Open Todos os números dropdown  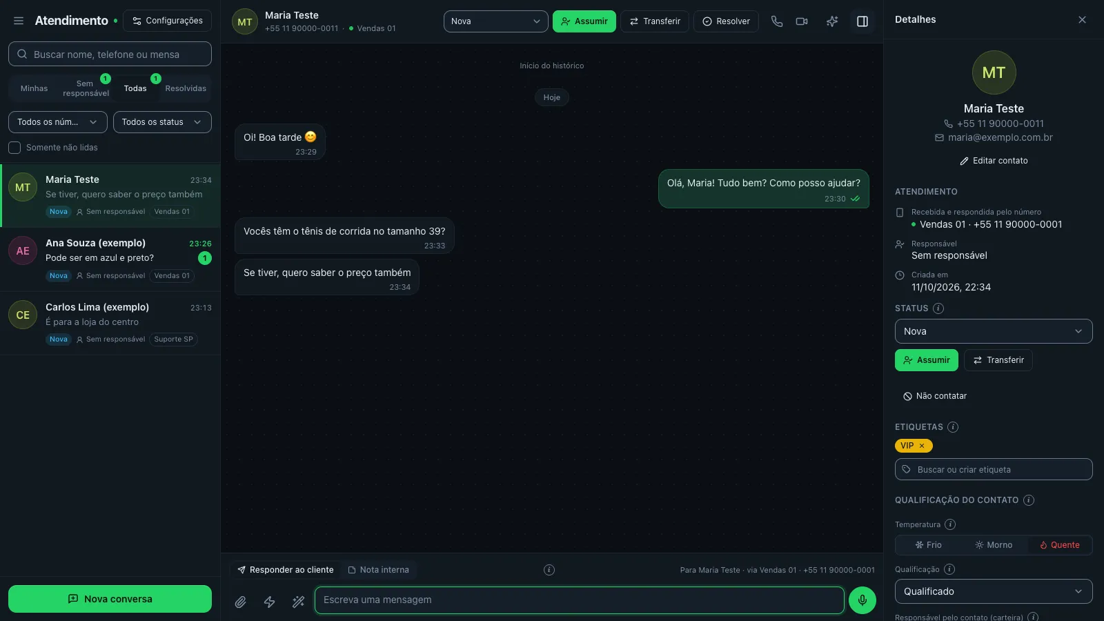[58, 122]
